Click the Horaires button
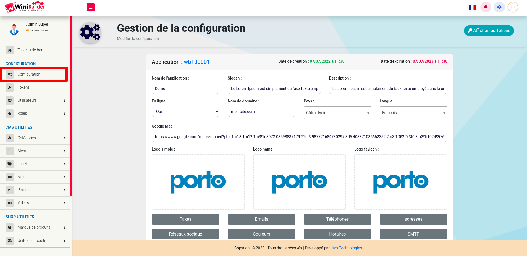Viewport: 527px width, 256px height. click(337, 234)
